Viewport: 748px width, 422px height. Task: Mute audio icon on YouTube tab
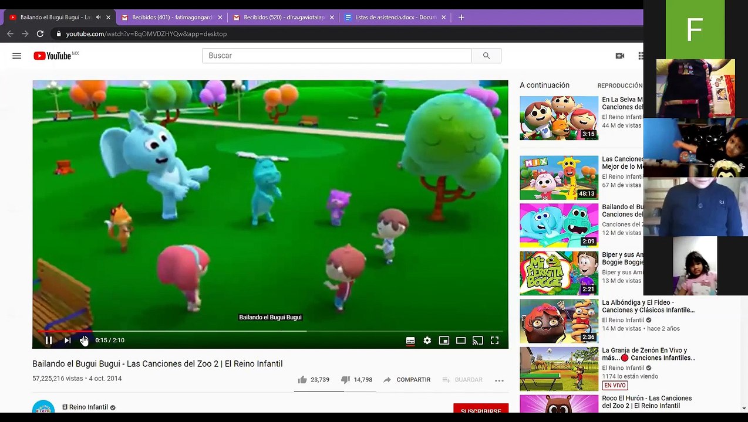[98, 18]
